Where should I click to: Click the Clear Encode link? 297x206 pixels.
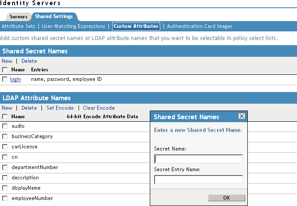(x=99, y=108)
